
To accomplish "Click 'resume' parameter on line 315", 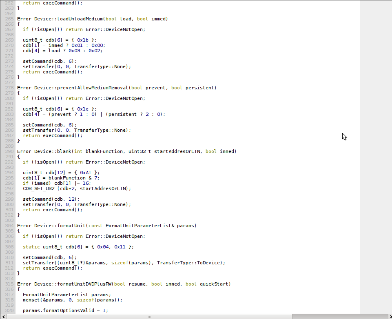I will [x=137, y=284].
